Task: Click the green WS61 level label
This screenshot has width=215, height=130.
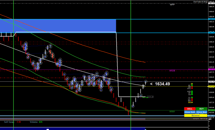Action: (172, 111)
